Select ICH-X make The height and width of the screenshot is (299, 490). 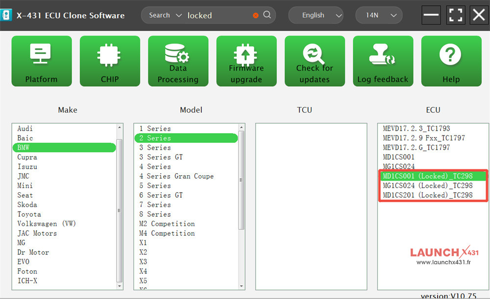click(64, 281)
